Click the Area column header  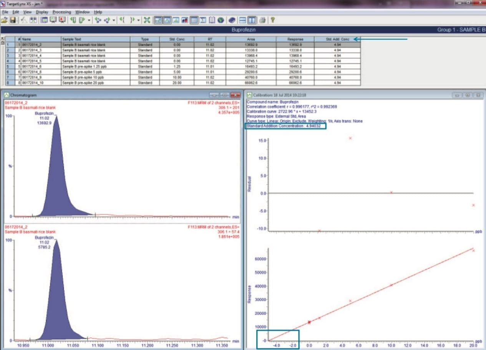point(251,39)
